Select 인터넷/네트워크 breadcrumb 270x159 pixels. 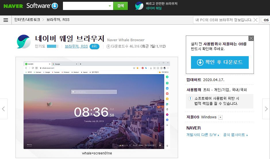coord(27,20)
